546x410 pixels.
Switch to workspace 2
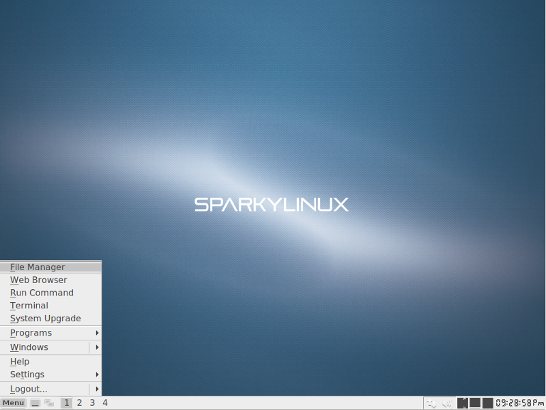(x=79, y=403)
